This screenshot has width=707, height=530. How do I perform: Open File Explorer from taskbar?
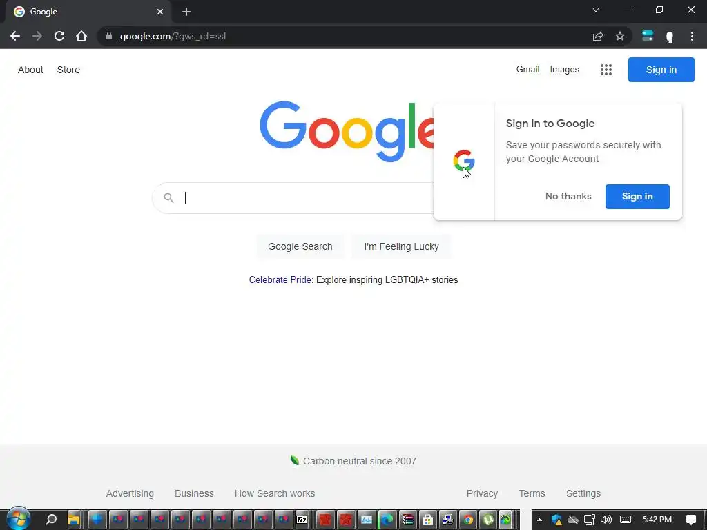pos(74,520)
